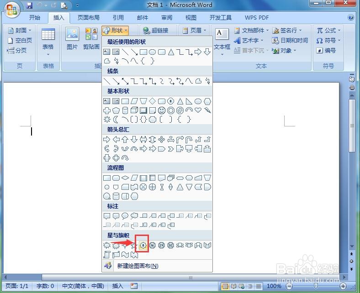Switch to web layout view
Screen dimensions: 360x293
(x=242, y=286)
